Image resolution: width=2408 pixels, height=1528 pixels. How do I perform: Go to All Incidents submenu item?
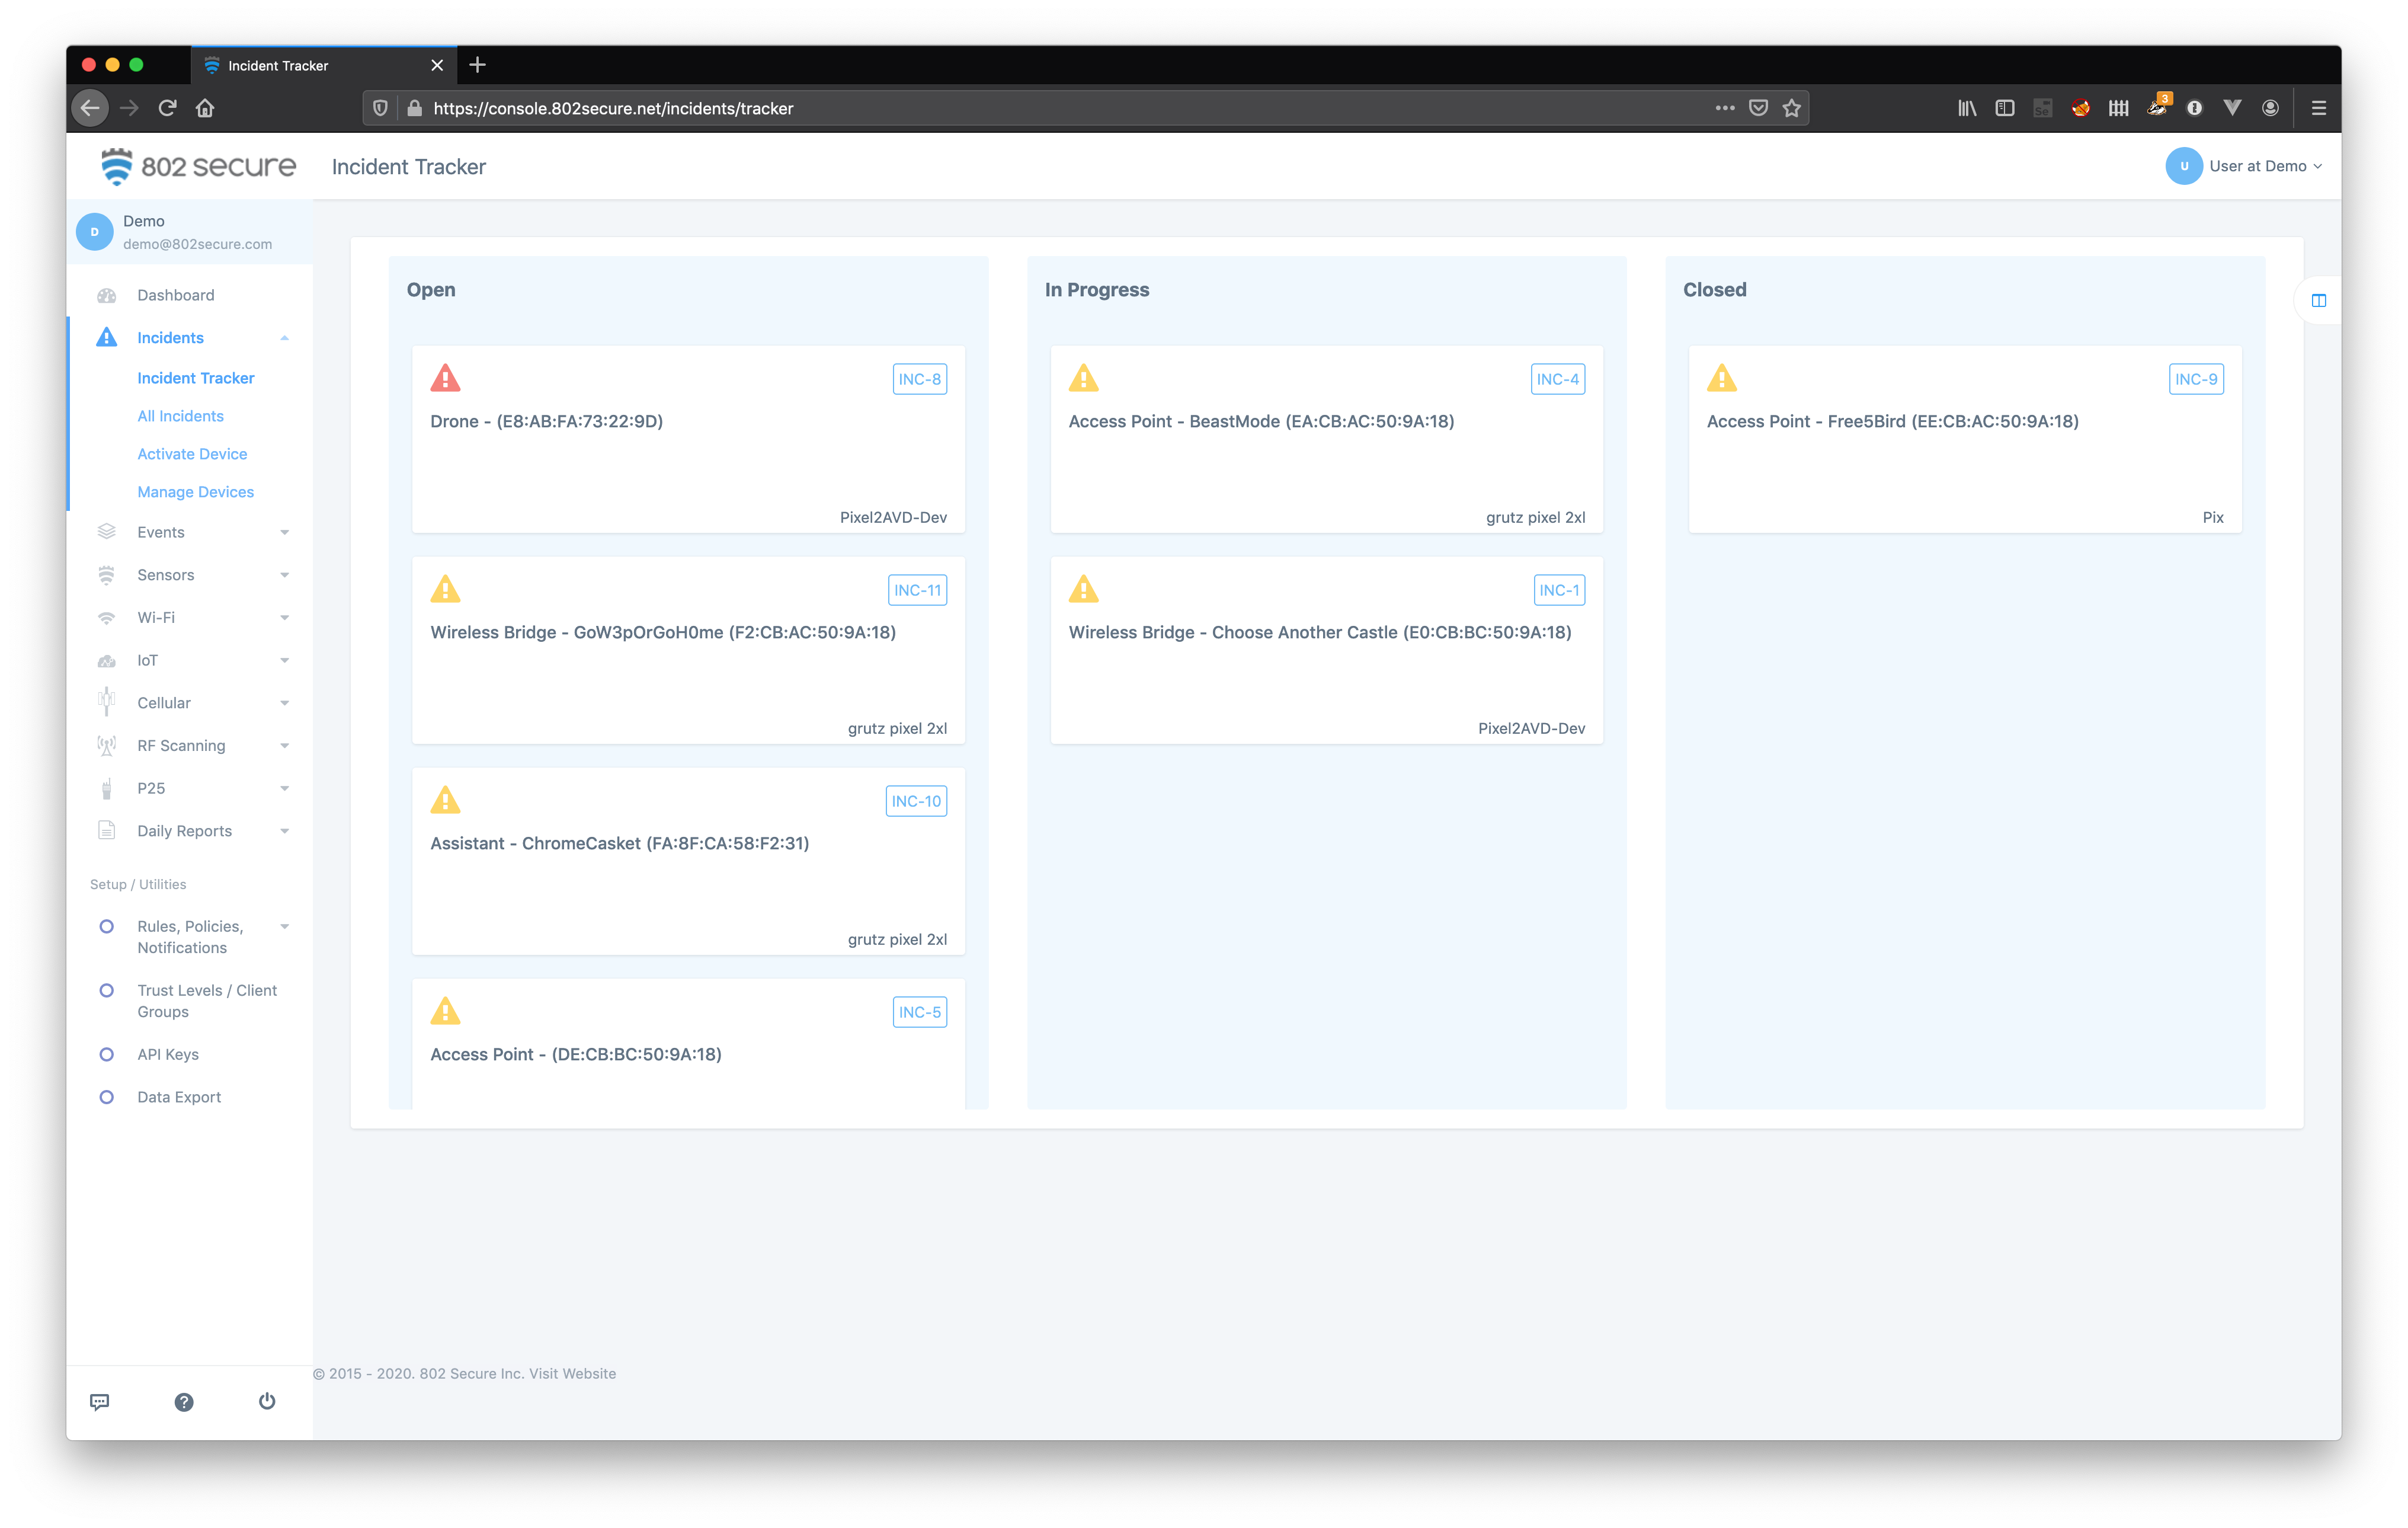tap(180, 416)
